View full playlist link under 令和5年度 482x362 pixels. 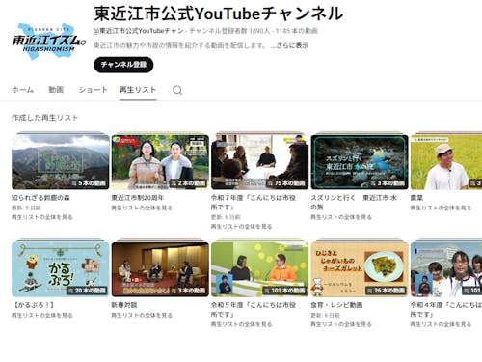pyautogui.click(x=241, y=324)
